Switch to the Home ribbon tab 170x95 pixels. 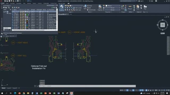coord(2,3)
